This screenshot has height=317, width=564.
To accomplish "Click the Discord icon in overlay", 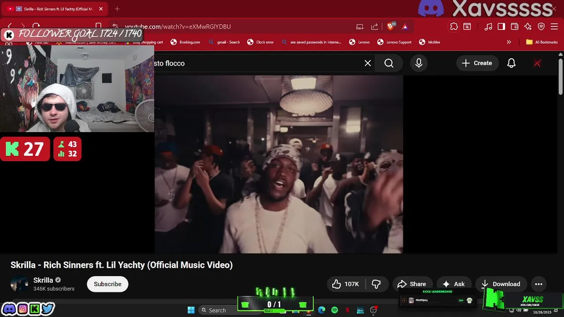I will coord(9,309).
